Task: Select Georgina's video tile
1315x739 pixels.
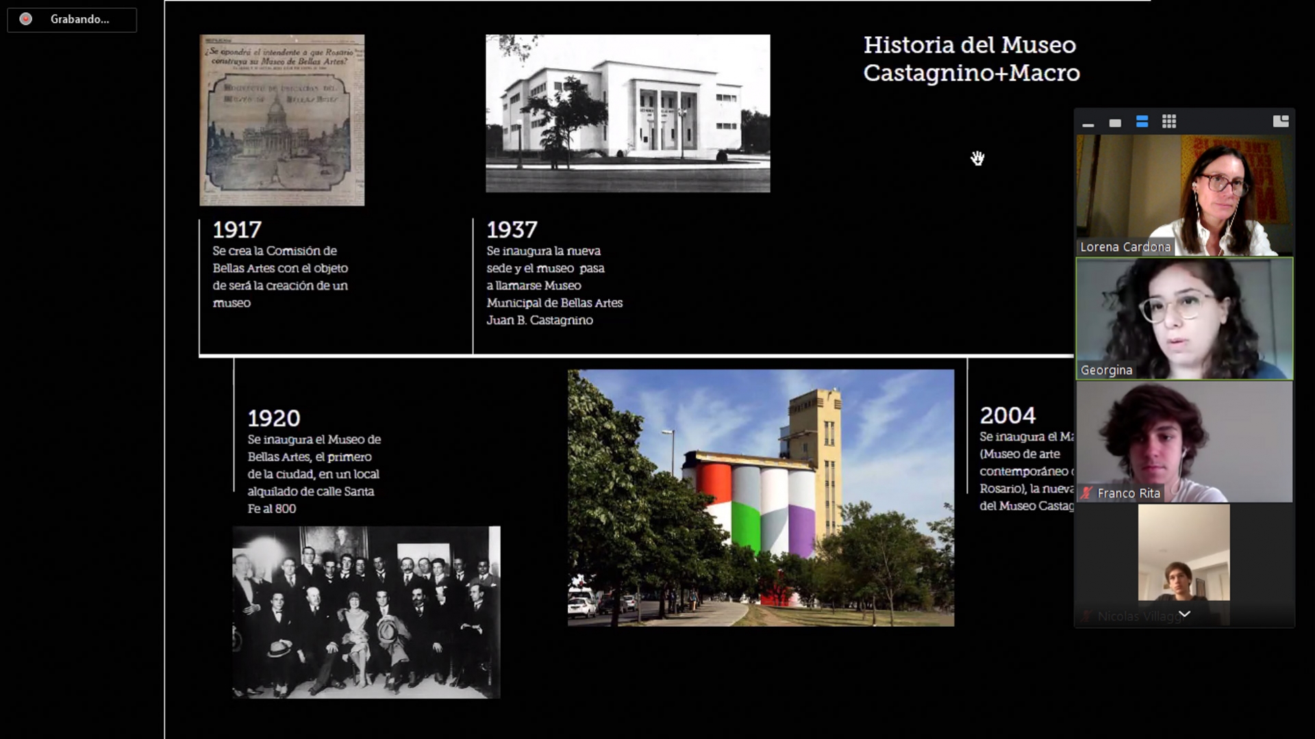Action: 1184,318
